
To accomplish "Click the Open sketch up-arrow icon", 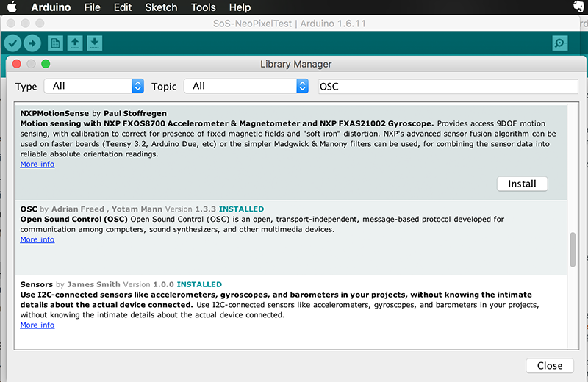I will (x=75, y=43).
